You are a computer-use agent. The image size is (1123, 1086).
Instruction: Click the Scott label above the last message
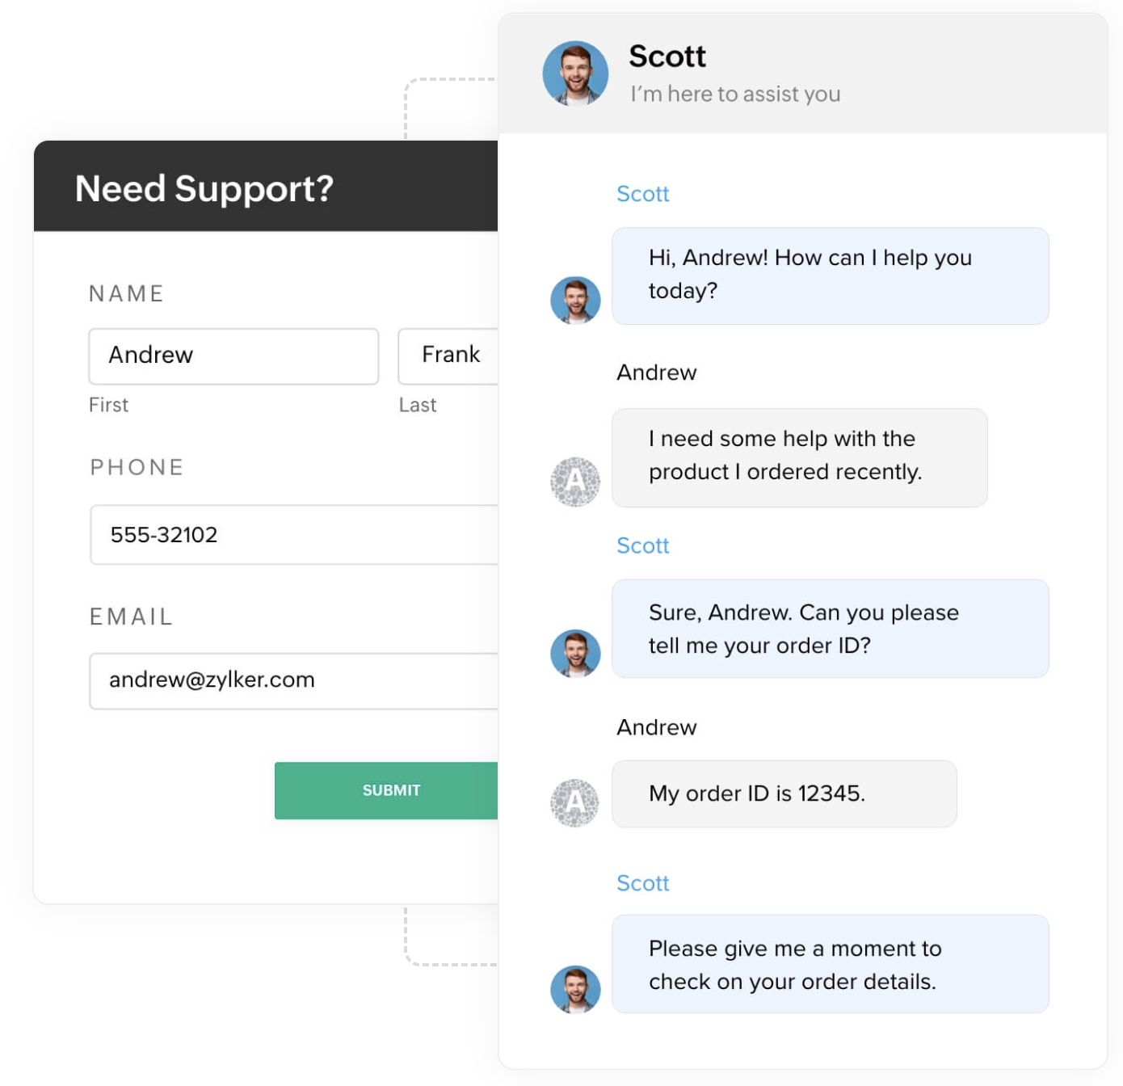coord(643,883)
